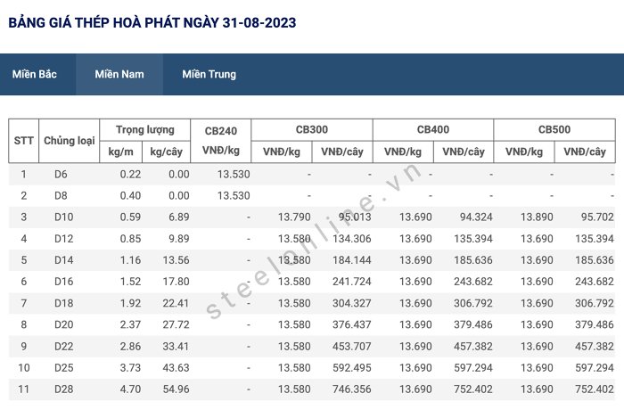Select the D22 row label
The width and height of the screenshot is (624, 410).
tap(63, 347)
